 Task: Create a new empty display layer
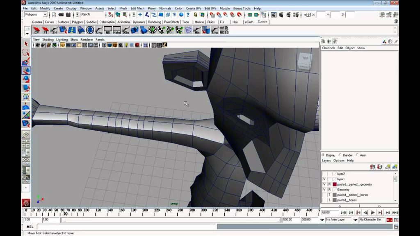coord(387,167)
